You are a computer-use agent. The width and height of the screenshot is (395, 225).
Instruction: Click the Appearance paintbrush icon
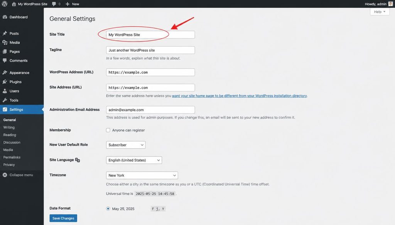(5, 73)
